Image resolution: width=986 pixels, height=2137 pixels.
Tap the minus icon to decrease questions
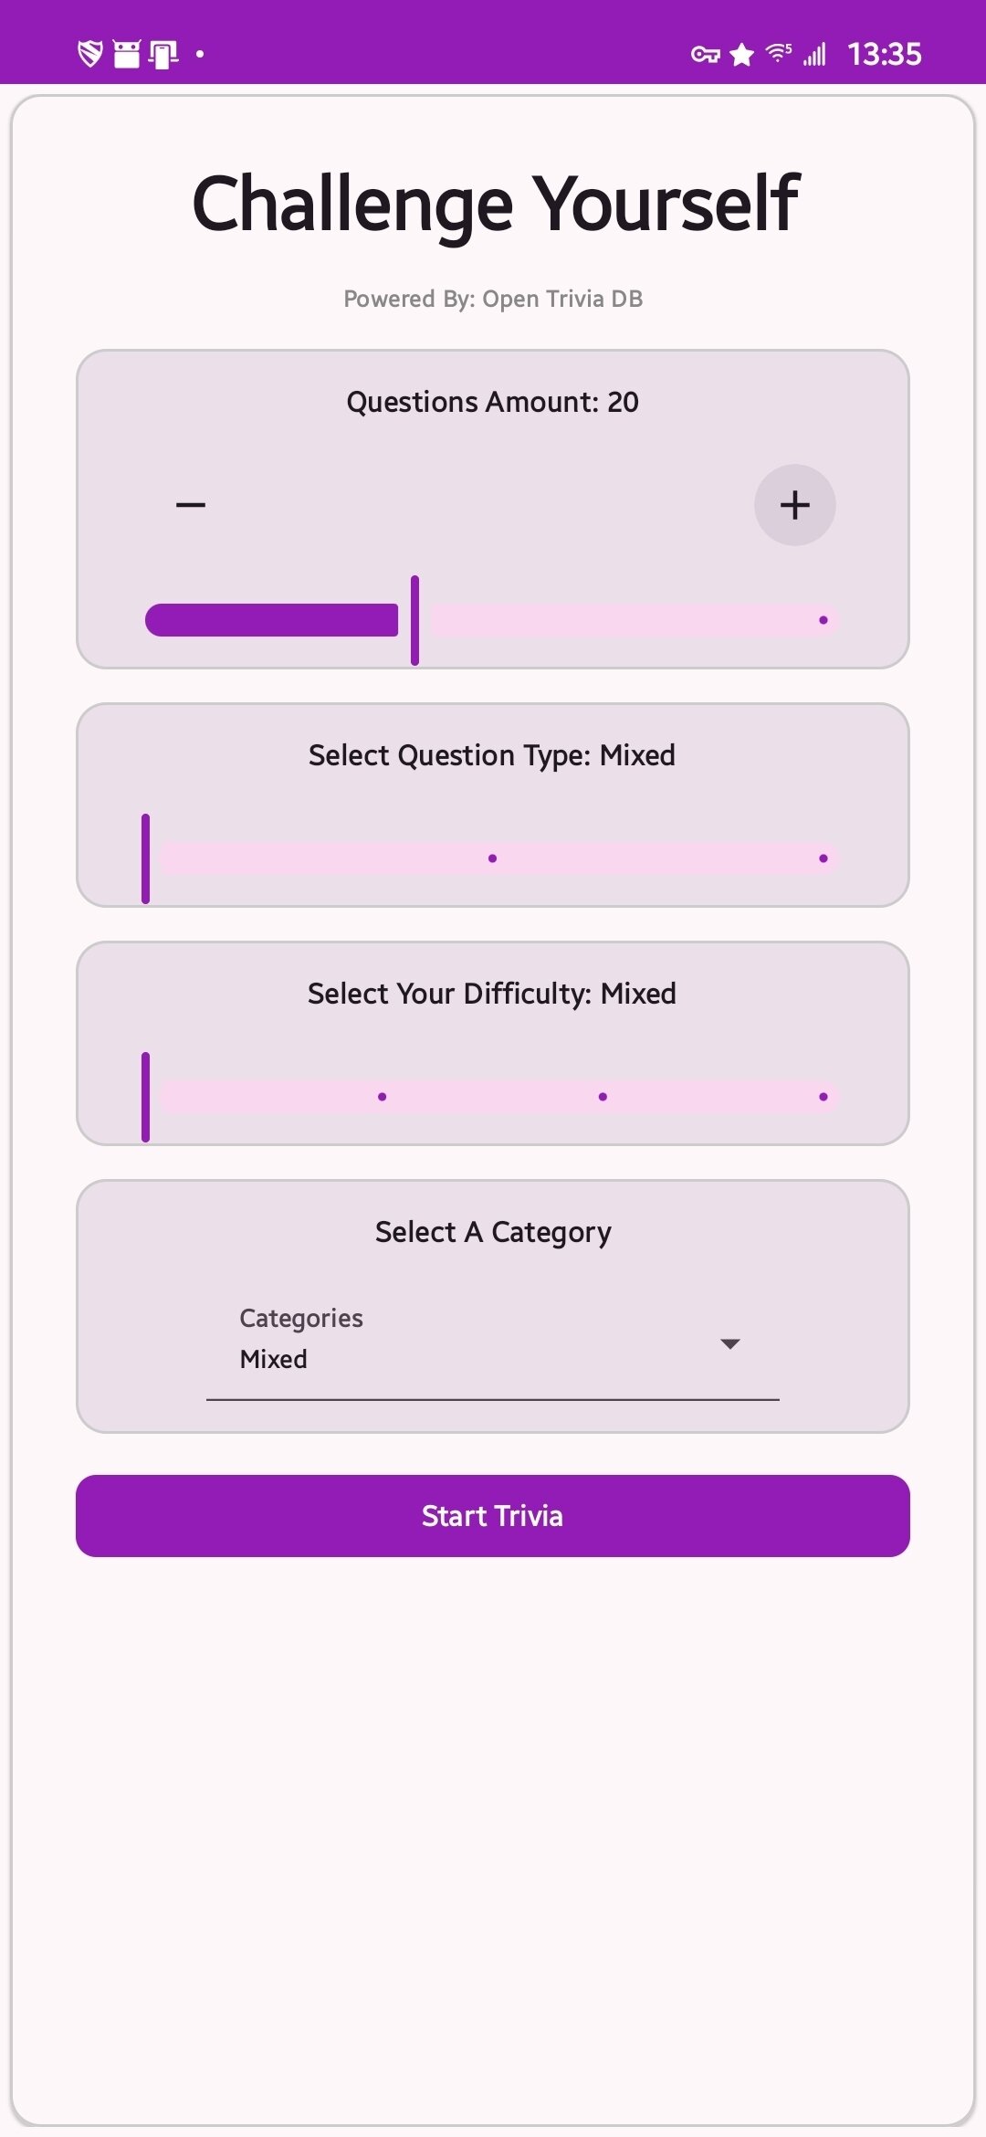point(191,505)
